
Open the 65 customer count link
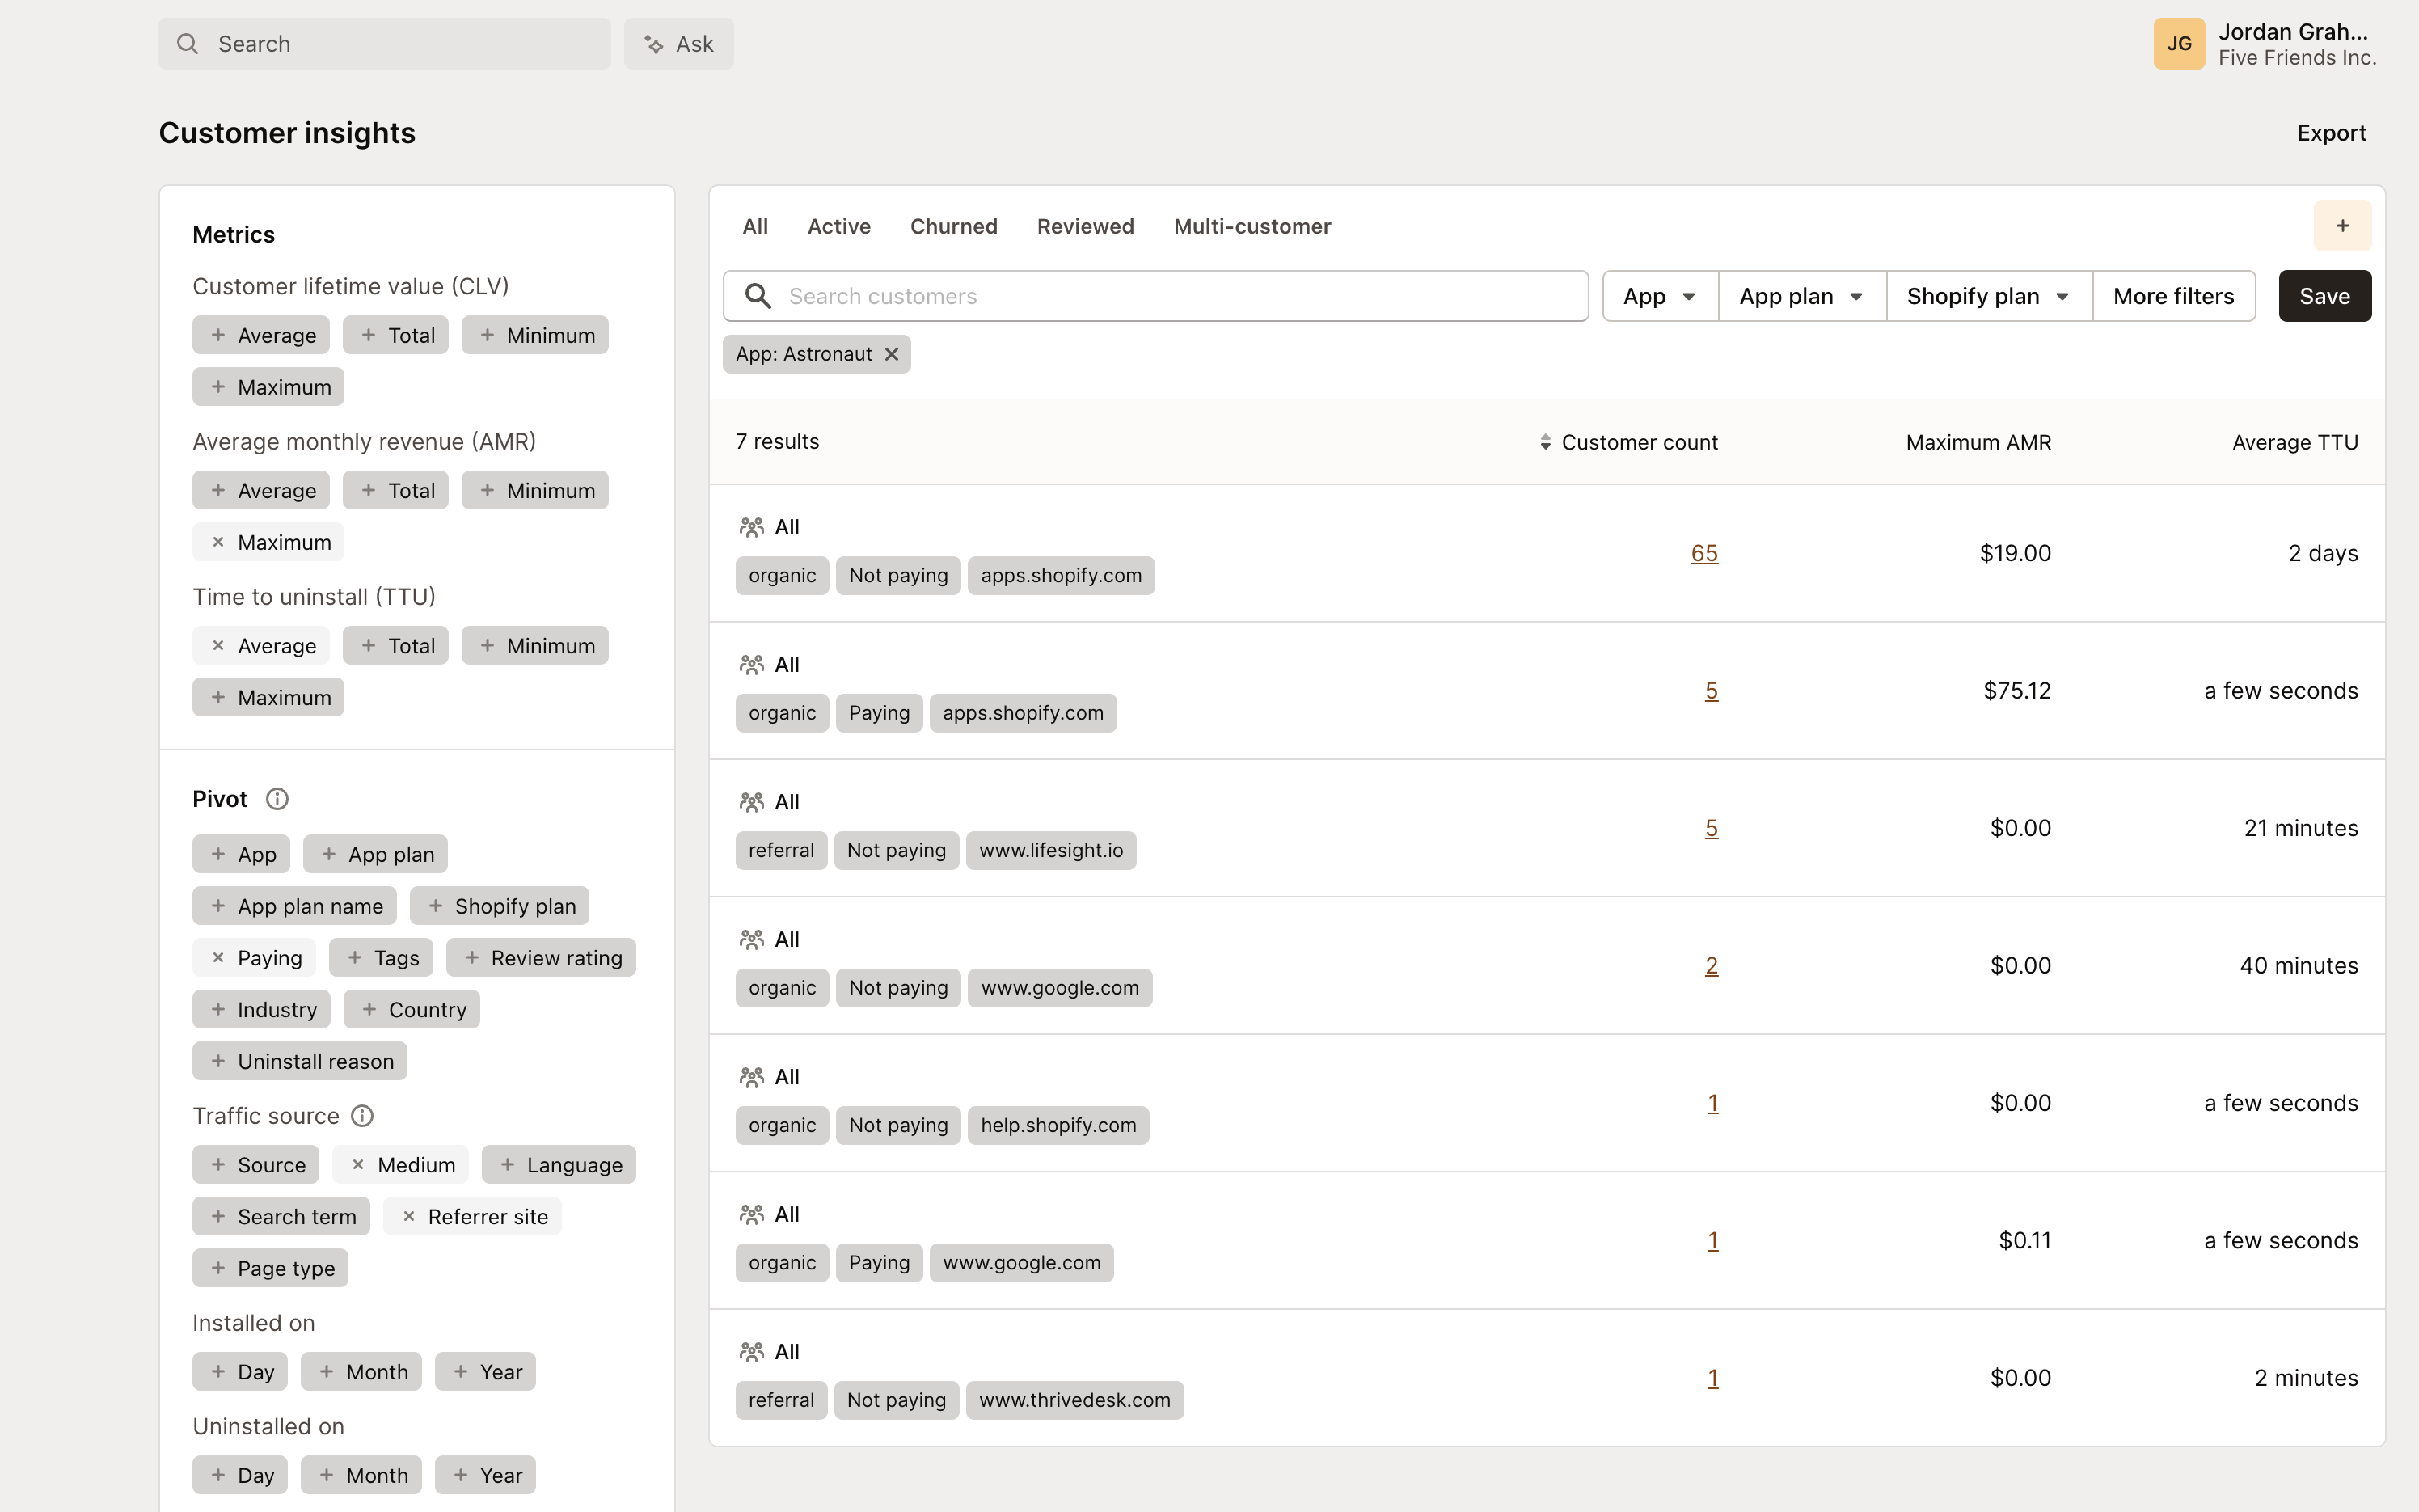pyautogui.click(x=1704, y=553)
